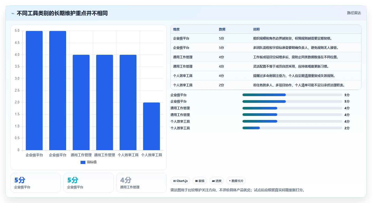This screenshot has height=203, width=372.
Task: Click the progress bar labeled 2分
Action: point(292,128)
